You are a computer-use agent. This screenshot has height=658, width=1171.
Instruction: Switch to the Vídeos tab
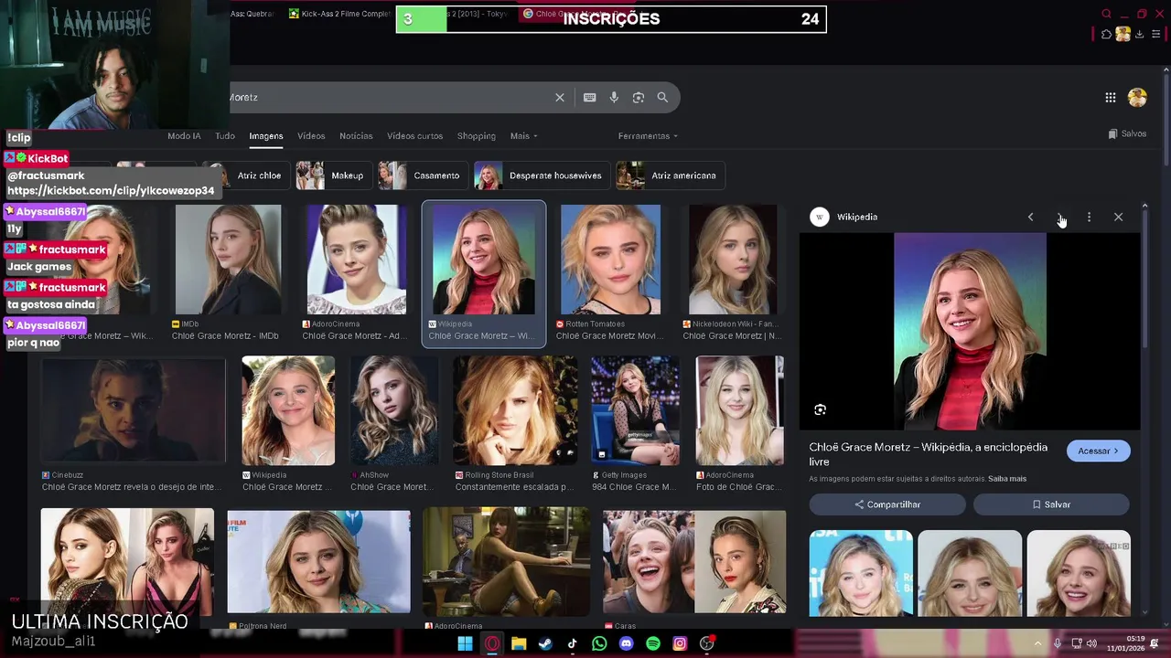[x=311, y=136]
